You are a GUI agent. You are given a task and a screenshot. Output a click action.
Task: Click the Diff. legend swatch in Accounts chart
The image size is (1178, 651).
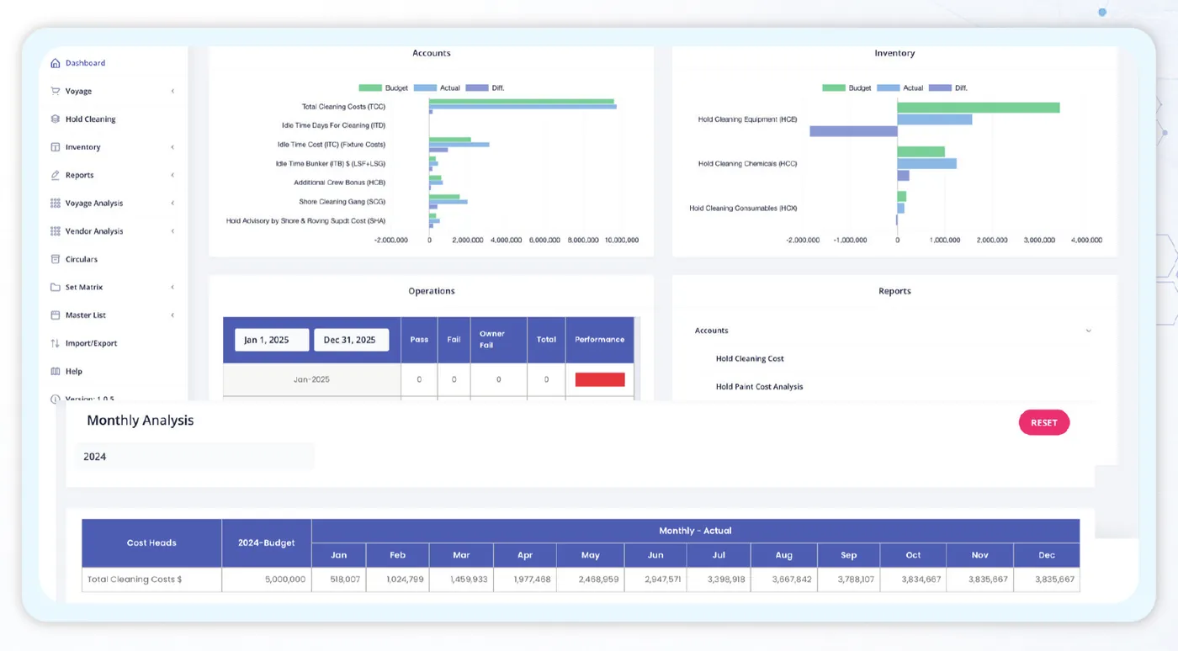tap(477, 87)
